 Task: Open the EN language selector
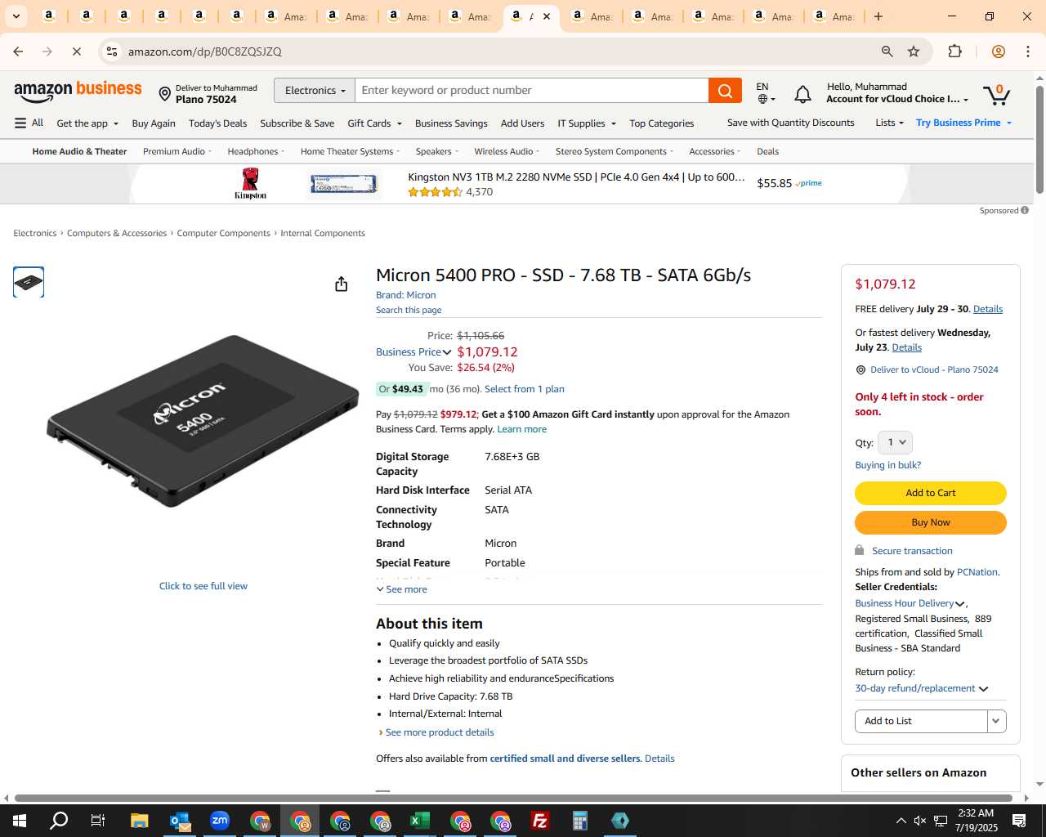click(765, 92)
